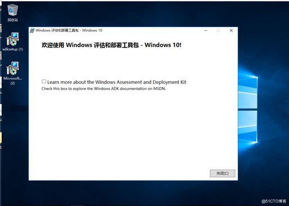This screenshot has height=206, width=289.
Task: Click the window title 'Windows 评估和部署工具包 - Windows 10'
Action: pos(69,30)
